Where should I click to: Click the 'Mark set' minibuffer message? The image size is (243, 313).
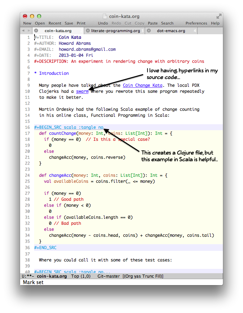click(33, 282)
